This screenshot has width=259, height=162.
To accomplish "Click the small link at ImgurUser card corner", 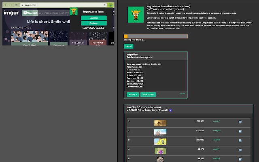I will click(x=183, y=94).
